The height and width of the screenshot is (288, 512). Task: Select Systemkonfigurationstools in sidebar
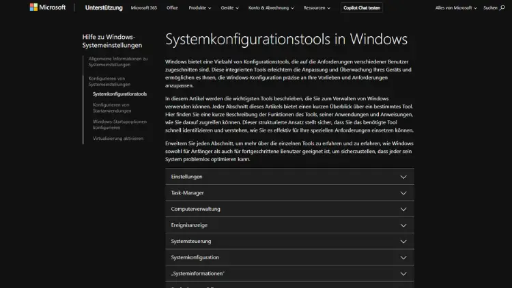tap(119, 94)
